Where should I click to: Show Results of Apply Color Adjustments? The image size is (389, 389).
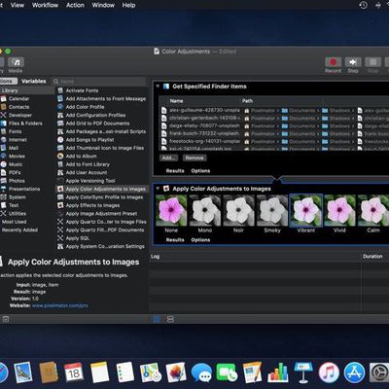(x=175, y=240)
